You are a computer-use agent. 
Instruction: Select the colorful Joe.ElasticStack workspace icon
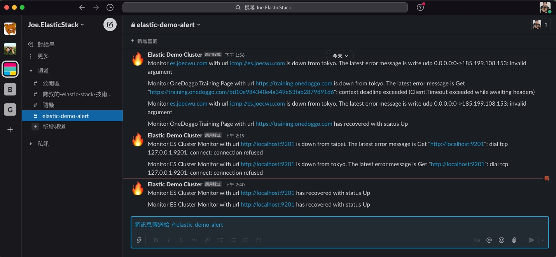(x=10, y=69)
